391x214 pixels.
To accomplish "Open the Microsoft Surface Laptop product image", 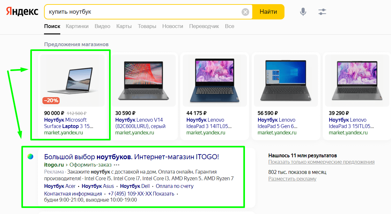I will click(x=73, y=81).
